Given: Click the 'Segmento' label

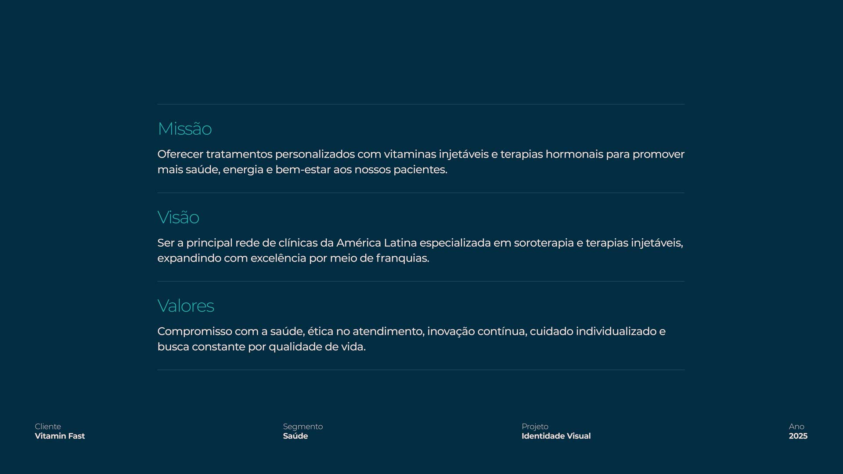Looking at the screenshot, I should pos(303,427).
